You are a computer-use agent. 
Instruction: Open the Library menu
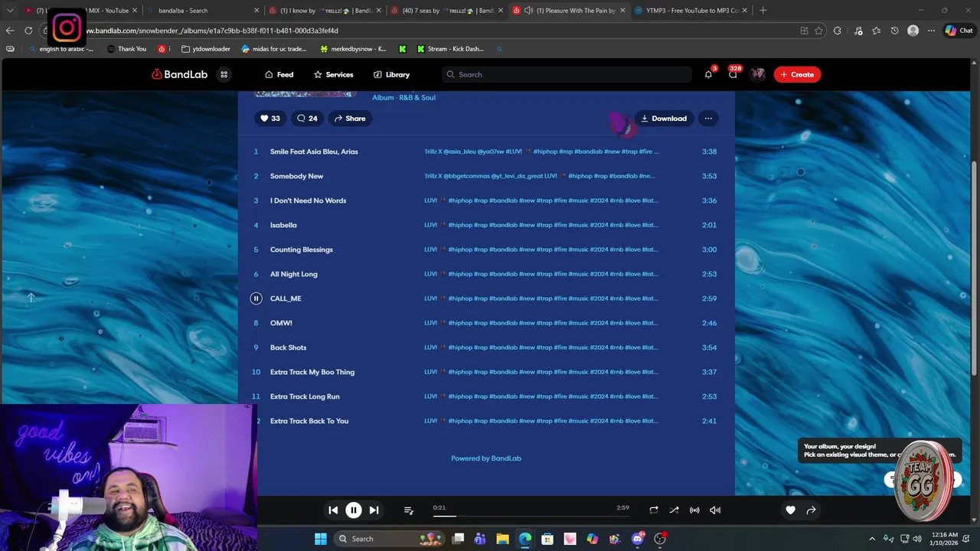point(391,74)
